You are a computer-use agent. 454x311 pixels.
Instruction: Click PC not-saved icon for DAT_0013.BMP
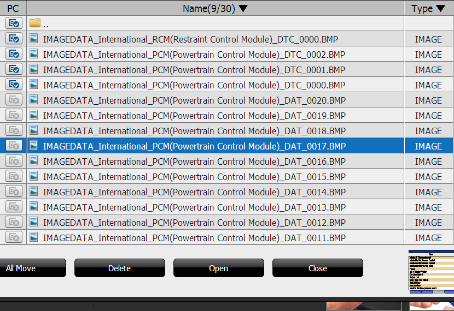(x=14, y=207)
